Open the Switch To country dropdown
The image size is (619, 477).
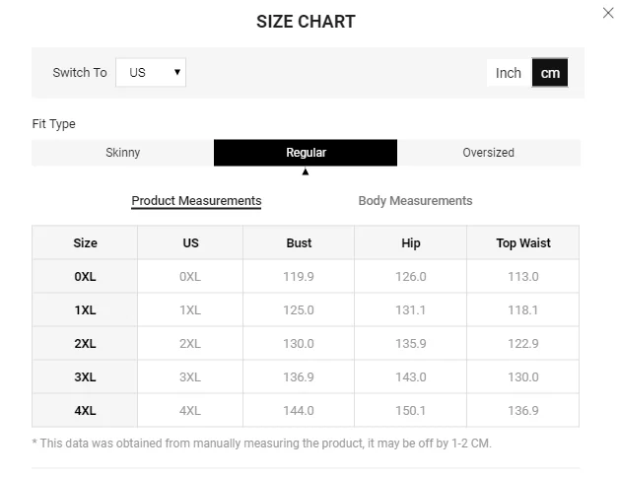(x=151, y=72)
